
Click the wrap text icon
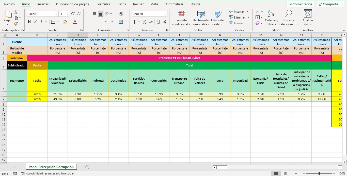[x=121, y=14]
